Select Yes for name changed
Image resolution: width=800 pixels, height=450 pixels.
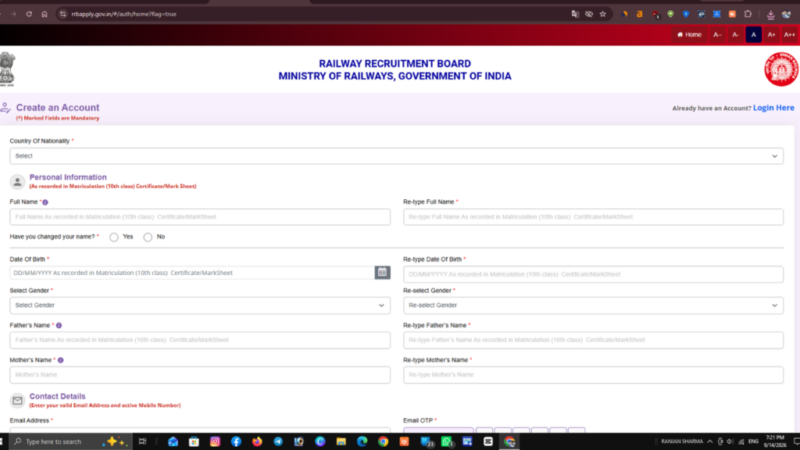(114, 237)
